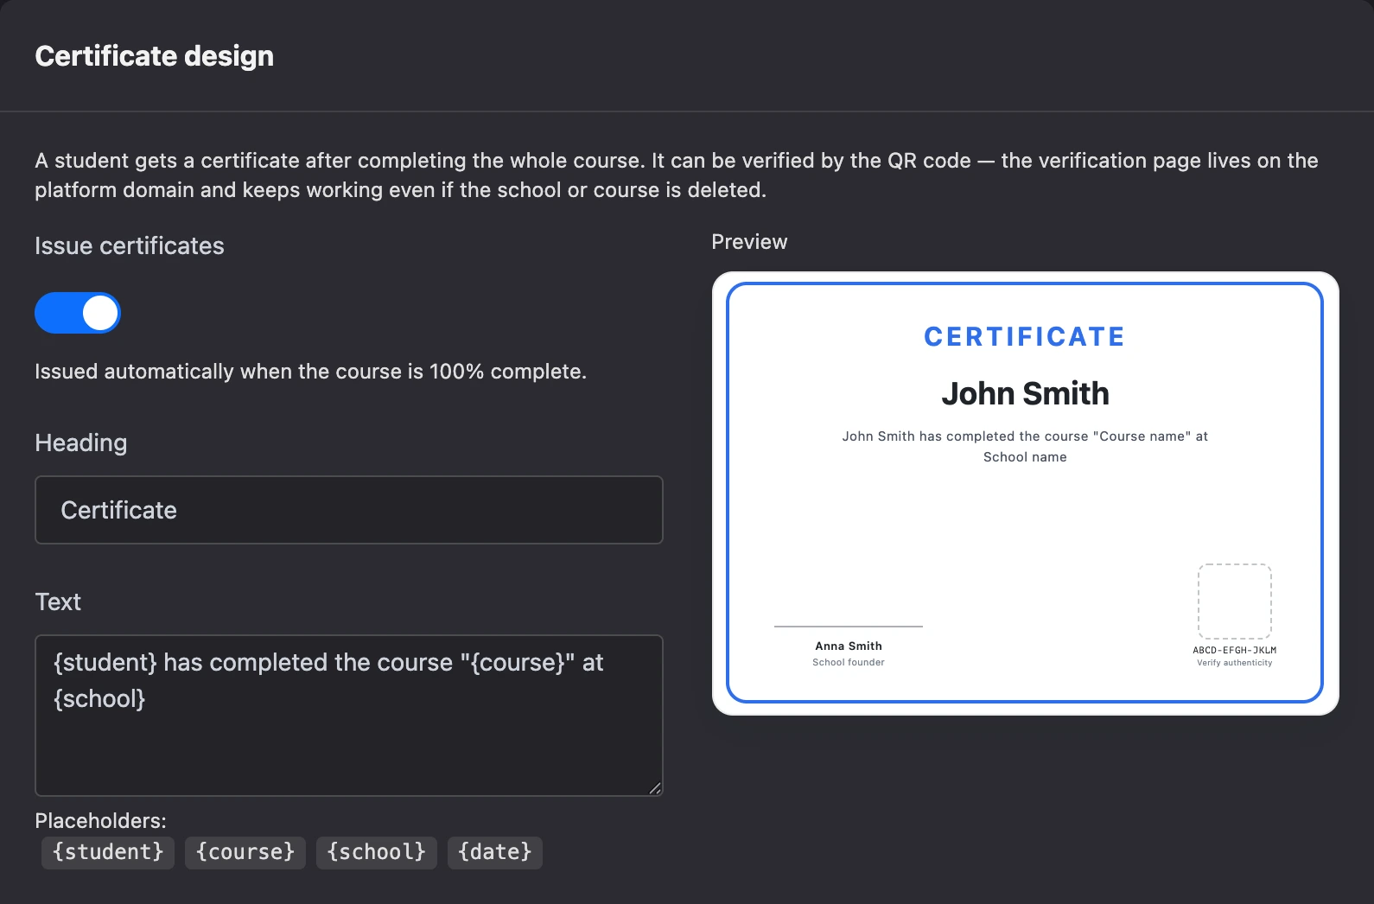Click the preview sentence about course completion

click(x=1025, y=447)
